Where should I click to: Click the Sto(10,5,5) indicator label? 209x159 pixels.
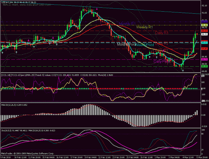coord(28,131)
